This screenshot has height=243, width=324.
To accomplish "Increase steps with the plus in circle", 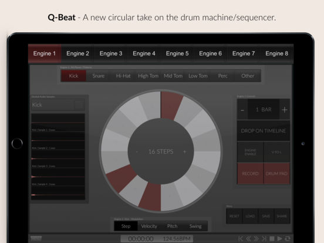I will click(x=184, y=152).
